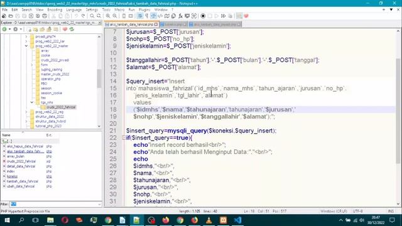
Task: Click the Replace toolbar icon
Action: coord(99,16)
